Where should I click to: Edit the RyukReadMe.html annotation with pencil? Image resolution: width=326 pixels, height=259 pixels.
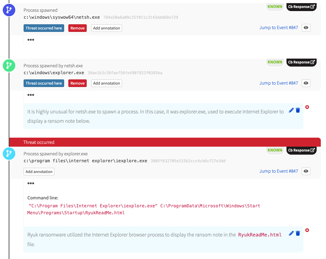[291, 233]
